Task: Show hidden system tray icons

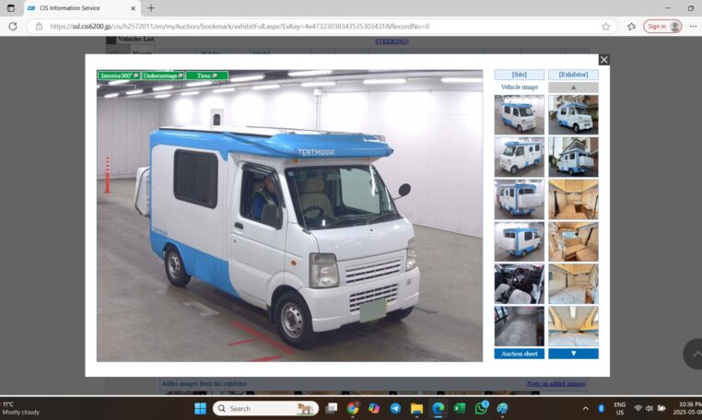Action: (586, 408)
